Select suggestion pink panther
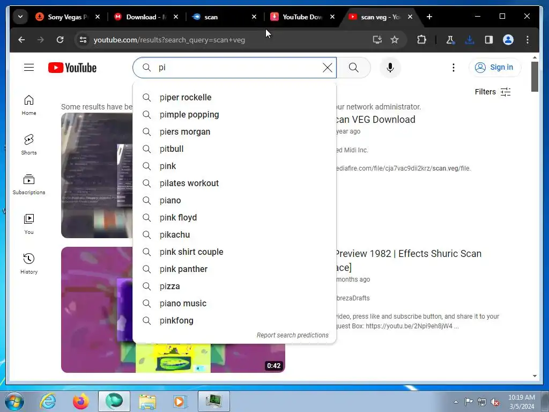 click(x=234, y=269)
